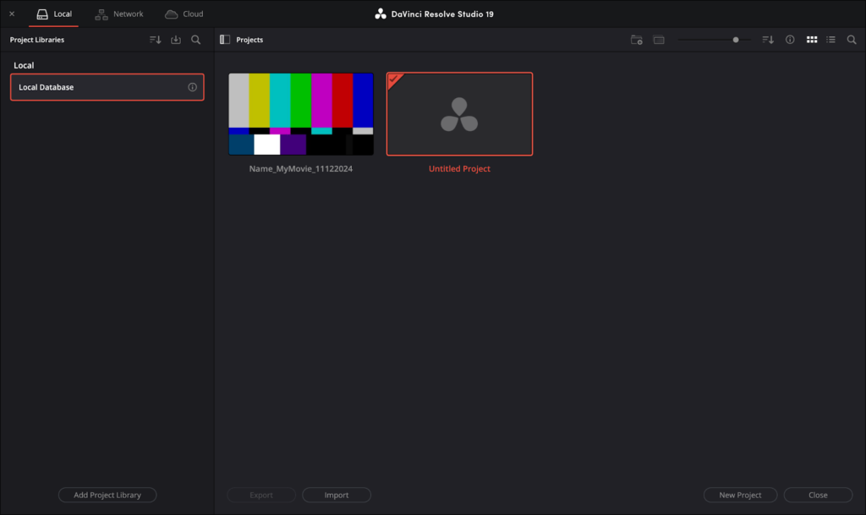Select the Name_MyMovie_11122024 project thumbnail
866x515 pixels.
300,114
